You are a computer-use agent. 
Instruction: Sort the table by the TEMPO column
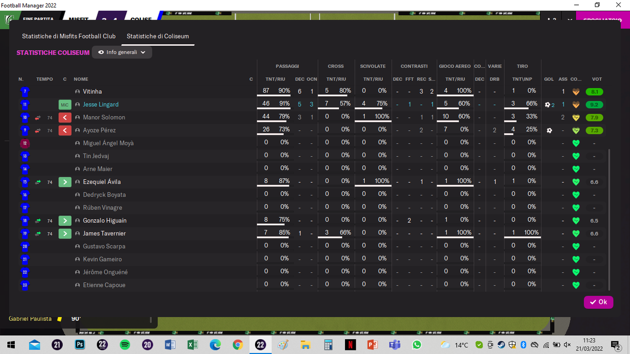click(x=45, y=79)
